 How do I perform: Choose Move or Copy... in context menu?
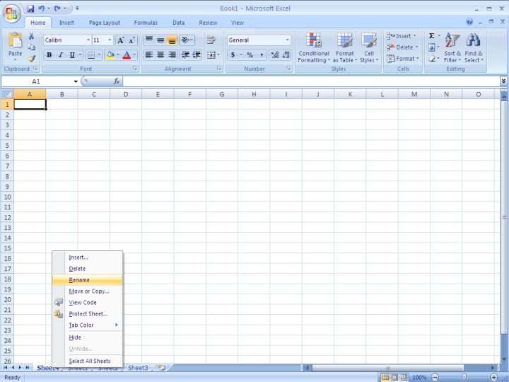[x=88, y=291]
